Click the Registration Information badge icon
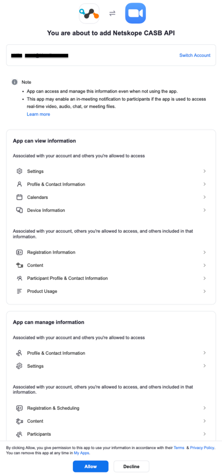 19,252
